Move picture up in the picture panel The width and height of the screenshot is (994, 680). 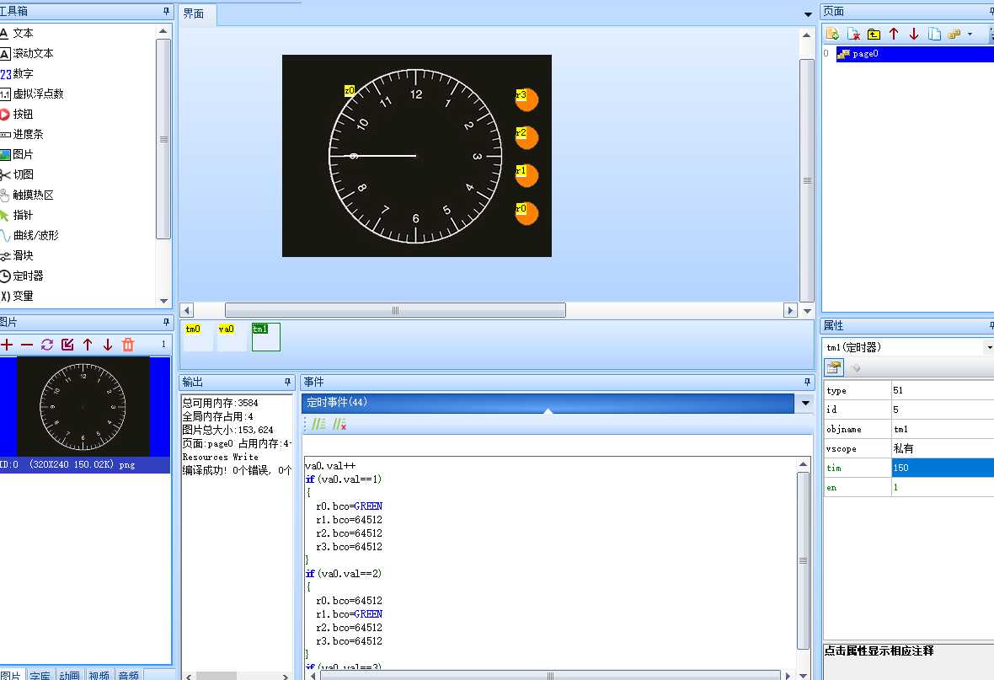point(88,345)
